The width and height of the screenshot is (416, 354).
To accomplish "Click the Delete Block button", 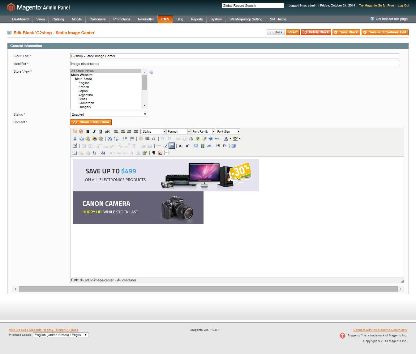I will (x=316, y=32).
